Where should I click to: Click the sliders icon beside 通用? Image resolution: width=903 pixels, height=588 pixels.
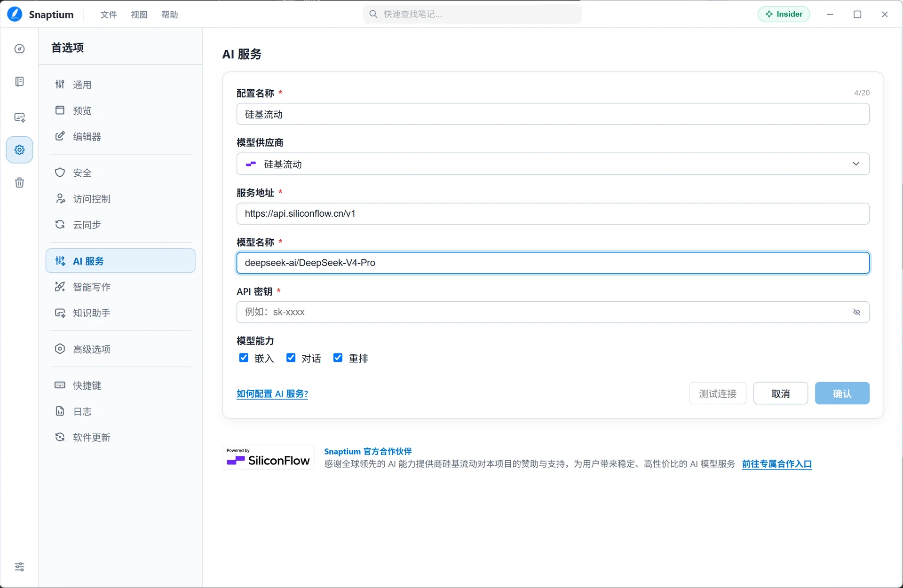60,84
